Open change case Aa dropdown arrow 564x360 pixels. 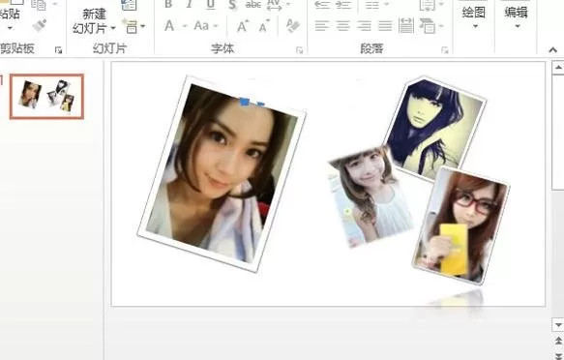tap(216, 26)
